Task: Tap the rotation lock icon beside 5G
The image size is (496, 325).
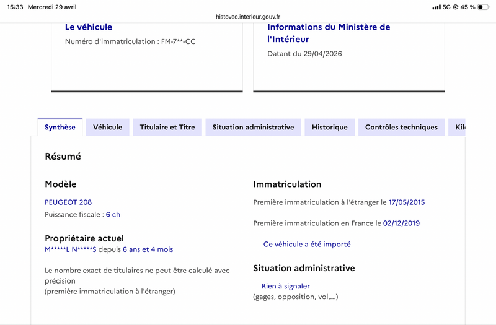Action: pyautogui.click(x=456, y=7)
